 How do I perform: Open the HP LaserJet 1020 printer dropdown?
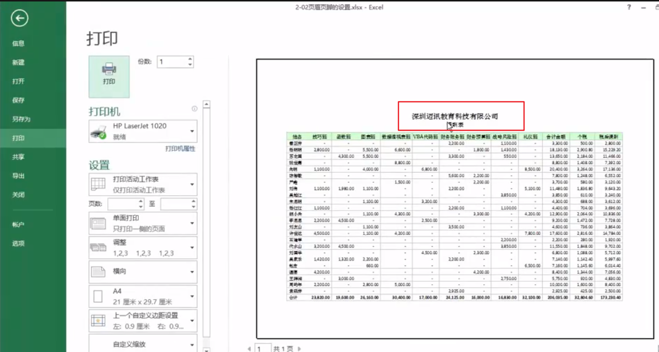pos(143,131)
